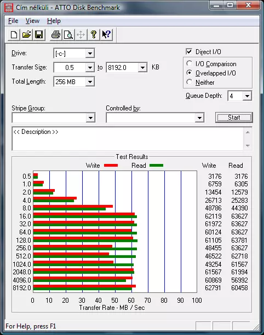Choose the Neither radio option

coord(189,82)
